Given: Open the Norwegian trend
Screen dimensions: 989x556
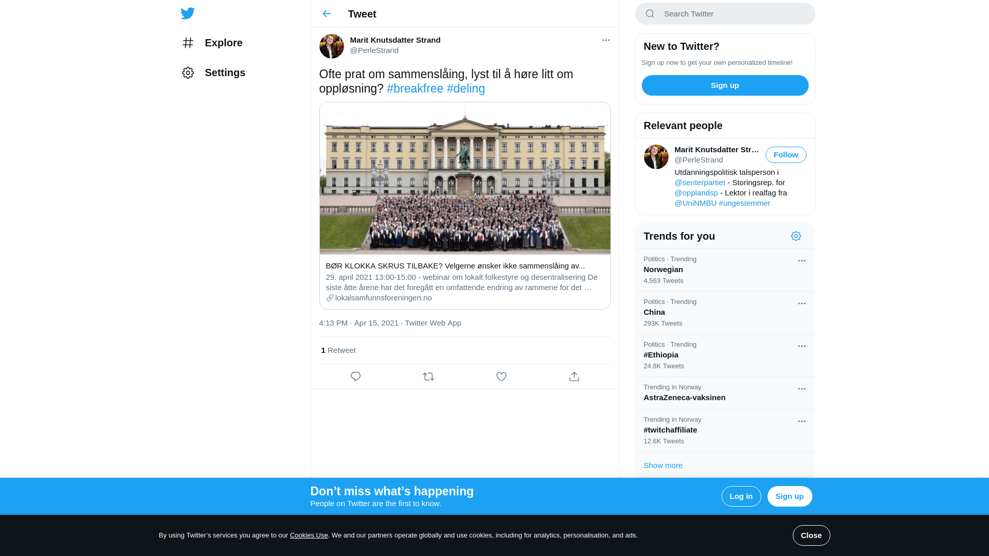Looking at the screenshot, I should 725,270.
